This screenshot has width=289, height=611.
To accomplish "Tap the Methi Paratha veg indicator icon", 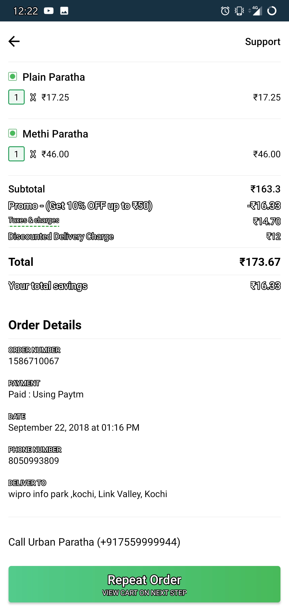I will (x=13, y=133).
